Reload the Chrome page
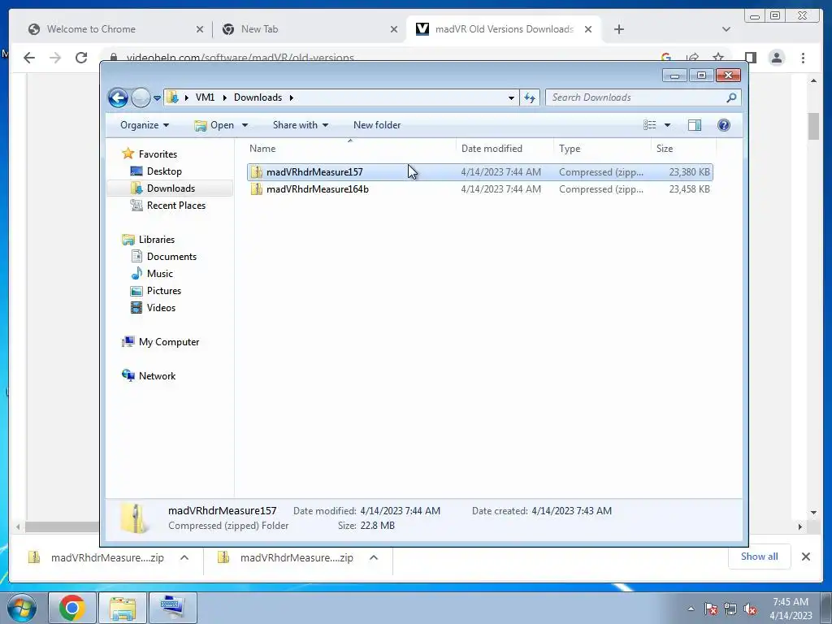This screenshot has height=624, width=832. pyautogui.click(x=81, y=58)
